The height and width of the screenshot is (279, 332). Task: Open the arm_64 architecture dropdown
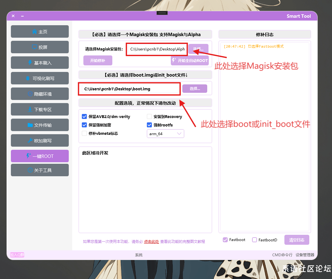(x=165, y=134)
